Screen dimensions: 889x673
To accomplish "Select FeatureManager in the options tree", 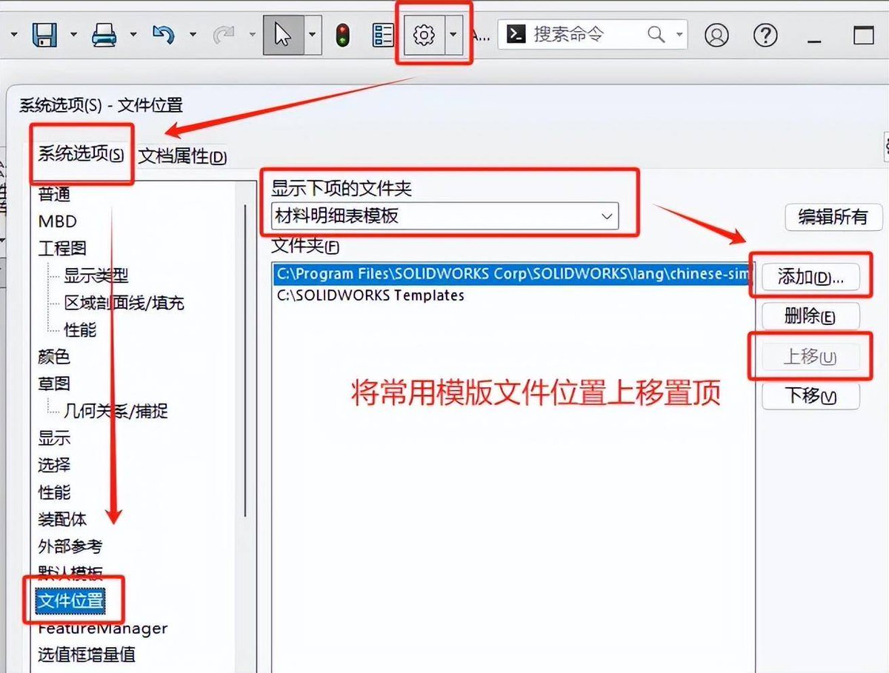I will [103, 629].
